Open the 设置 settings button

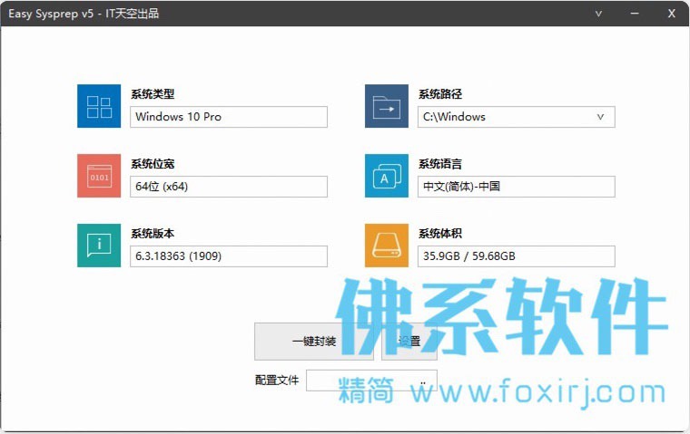point(409,342)
